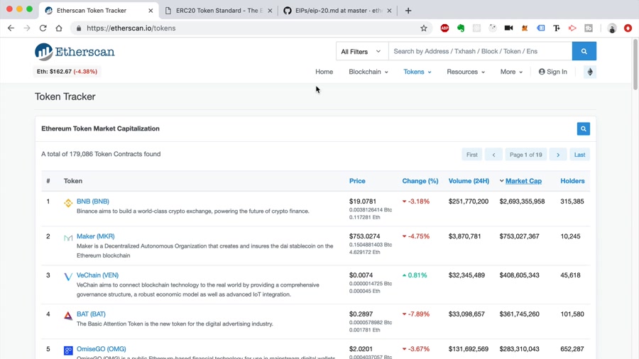
Task: Click the AdBlock Plus extension icon
Action: click(x=444, y=28)
